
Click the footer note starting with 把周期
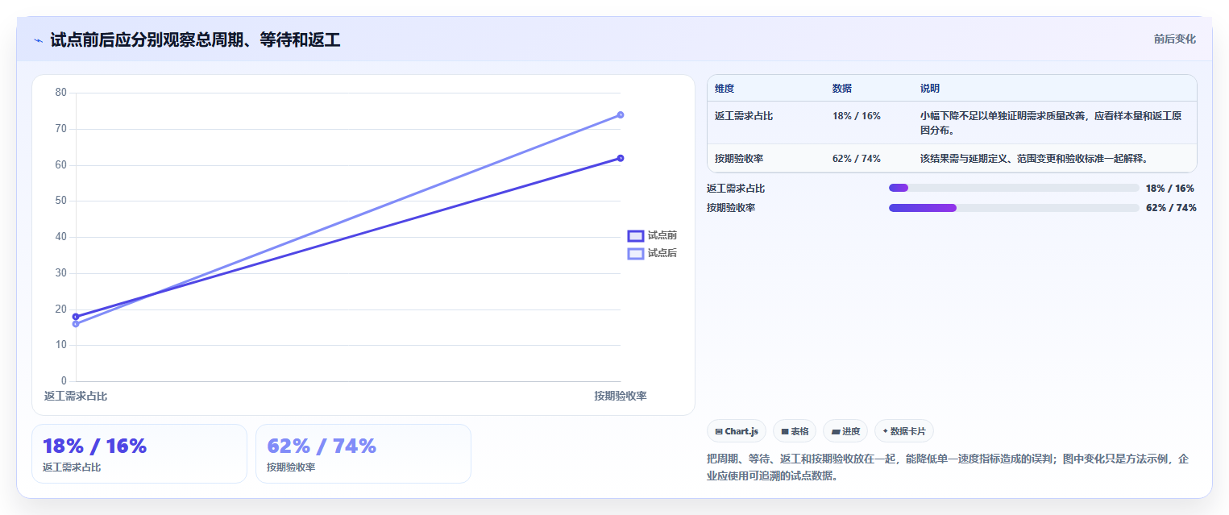(x=948, y=467)
